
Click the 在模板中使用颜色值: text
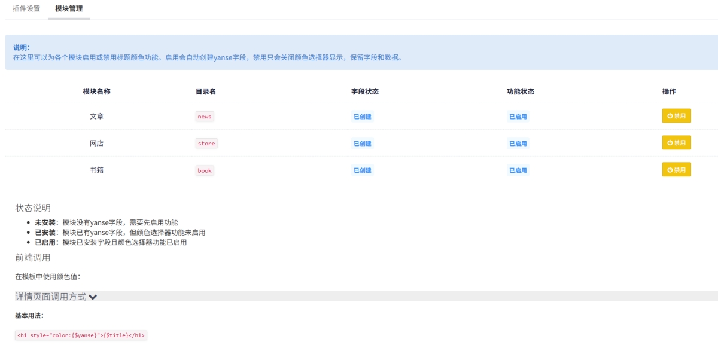click(48, 277)
